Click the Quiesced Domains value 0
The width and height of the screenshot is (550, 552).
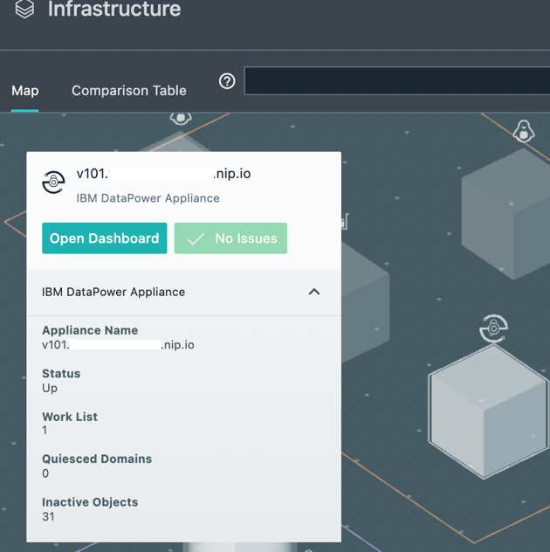(45, 473)
